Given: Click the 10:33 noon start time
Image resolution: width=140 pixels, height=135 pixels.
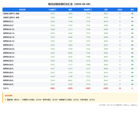Looking at the screenshot, I should coord(53,45).
